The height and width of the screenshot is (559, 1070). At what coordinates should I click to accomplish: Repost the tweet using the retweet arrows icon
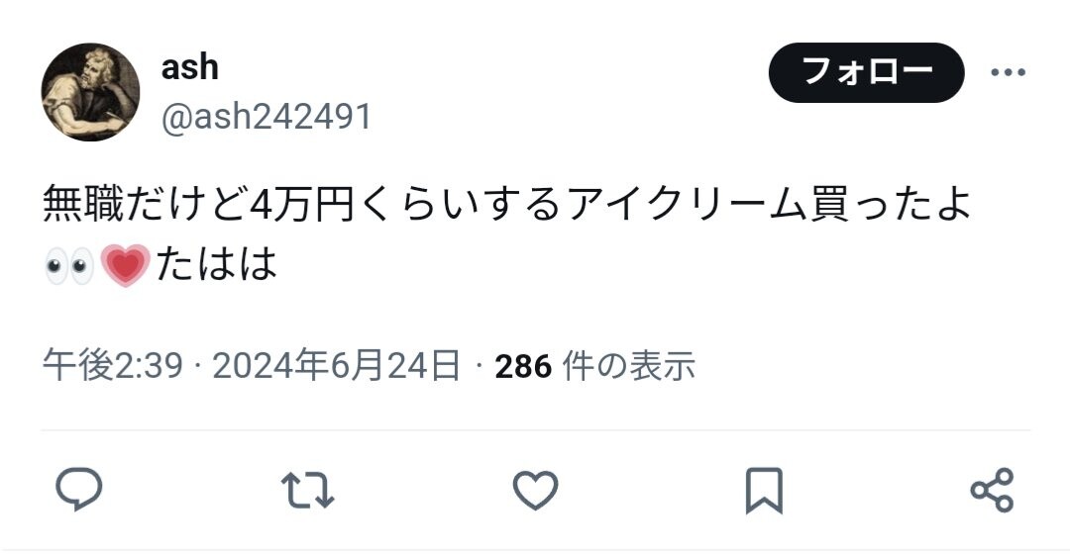[308, 490]
